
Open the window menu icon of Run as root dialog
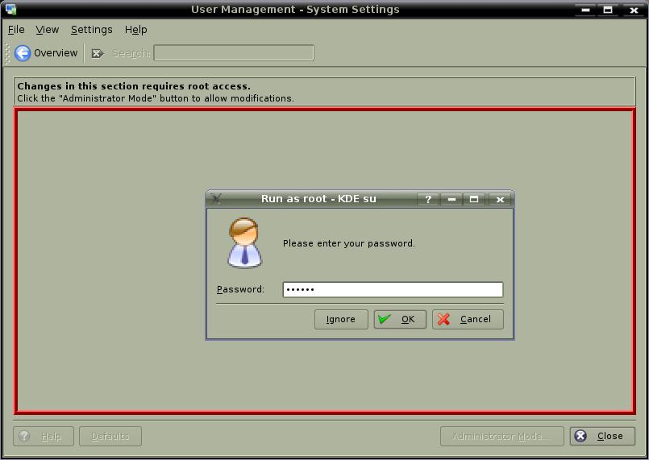[216, 199]
